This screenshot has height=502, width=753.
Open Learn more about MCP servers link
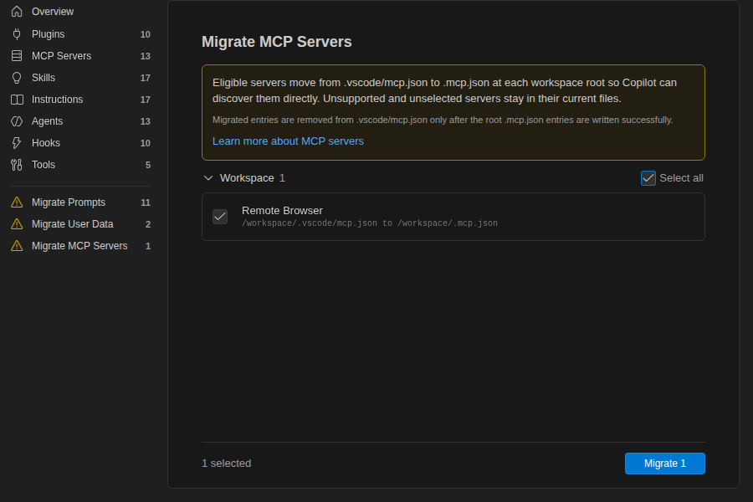point(288,141)
